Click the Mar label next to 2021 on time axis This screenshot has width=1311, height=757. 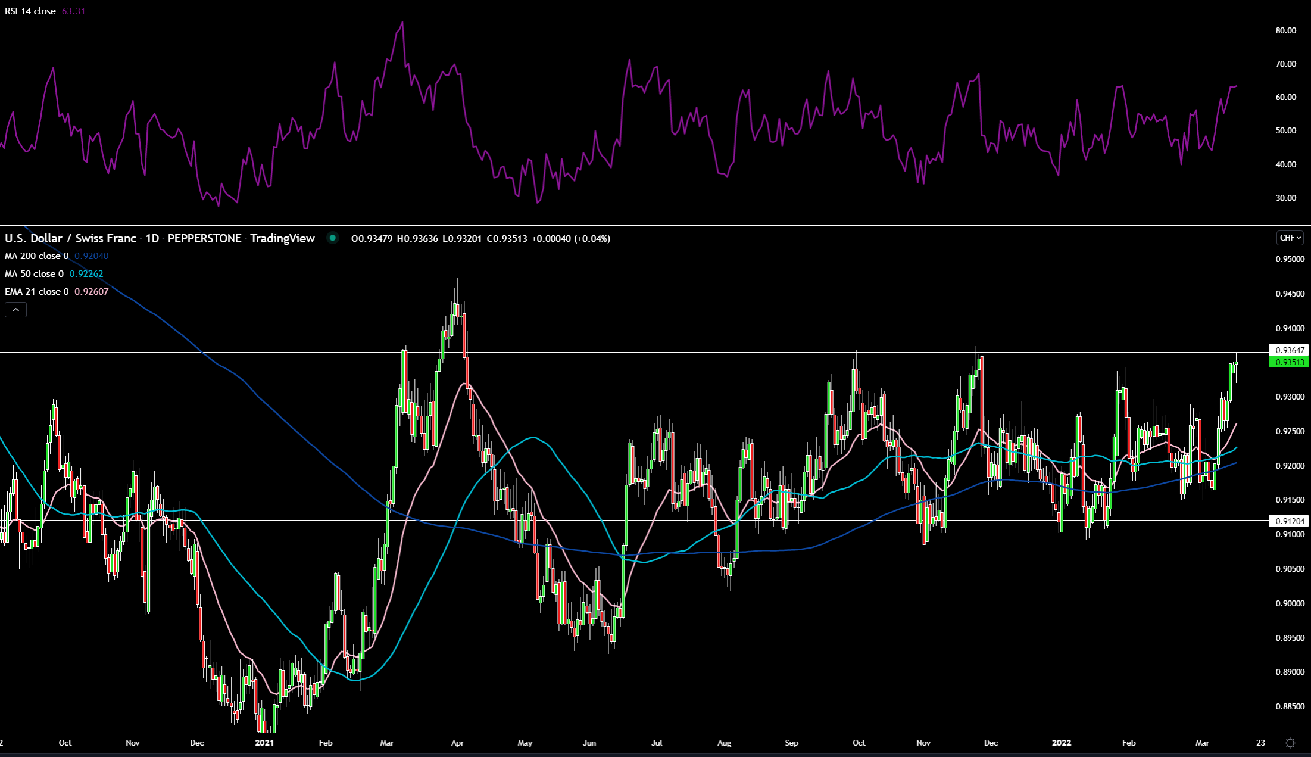[387, 743]
